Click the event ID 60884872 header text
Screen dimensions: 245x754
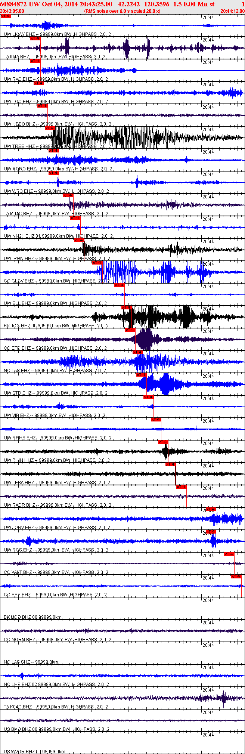[14, 4]
